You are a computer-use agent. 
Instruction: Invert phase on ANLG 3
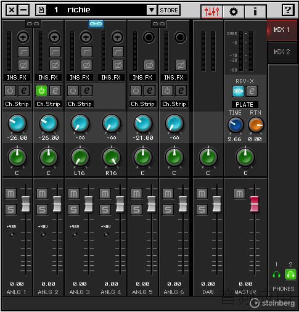pyautogui.click(x=86, y=65)
